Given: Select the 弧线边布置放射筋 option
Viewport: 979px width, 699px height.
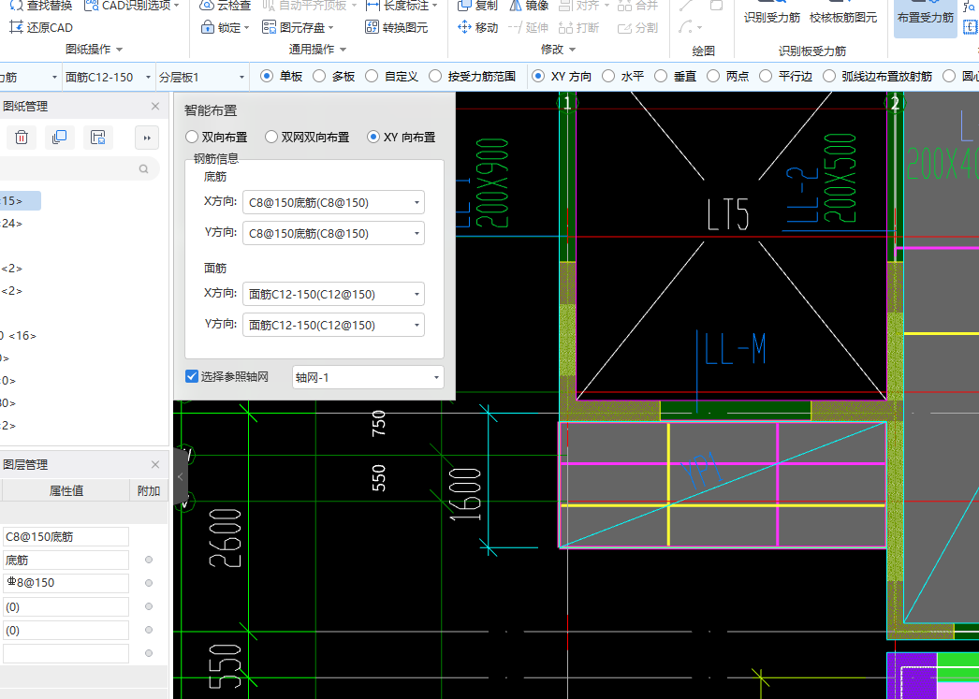Looking at the screenshot, I should tap(877, 76).
